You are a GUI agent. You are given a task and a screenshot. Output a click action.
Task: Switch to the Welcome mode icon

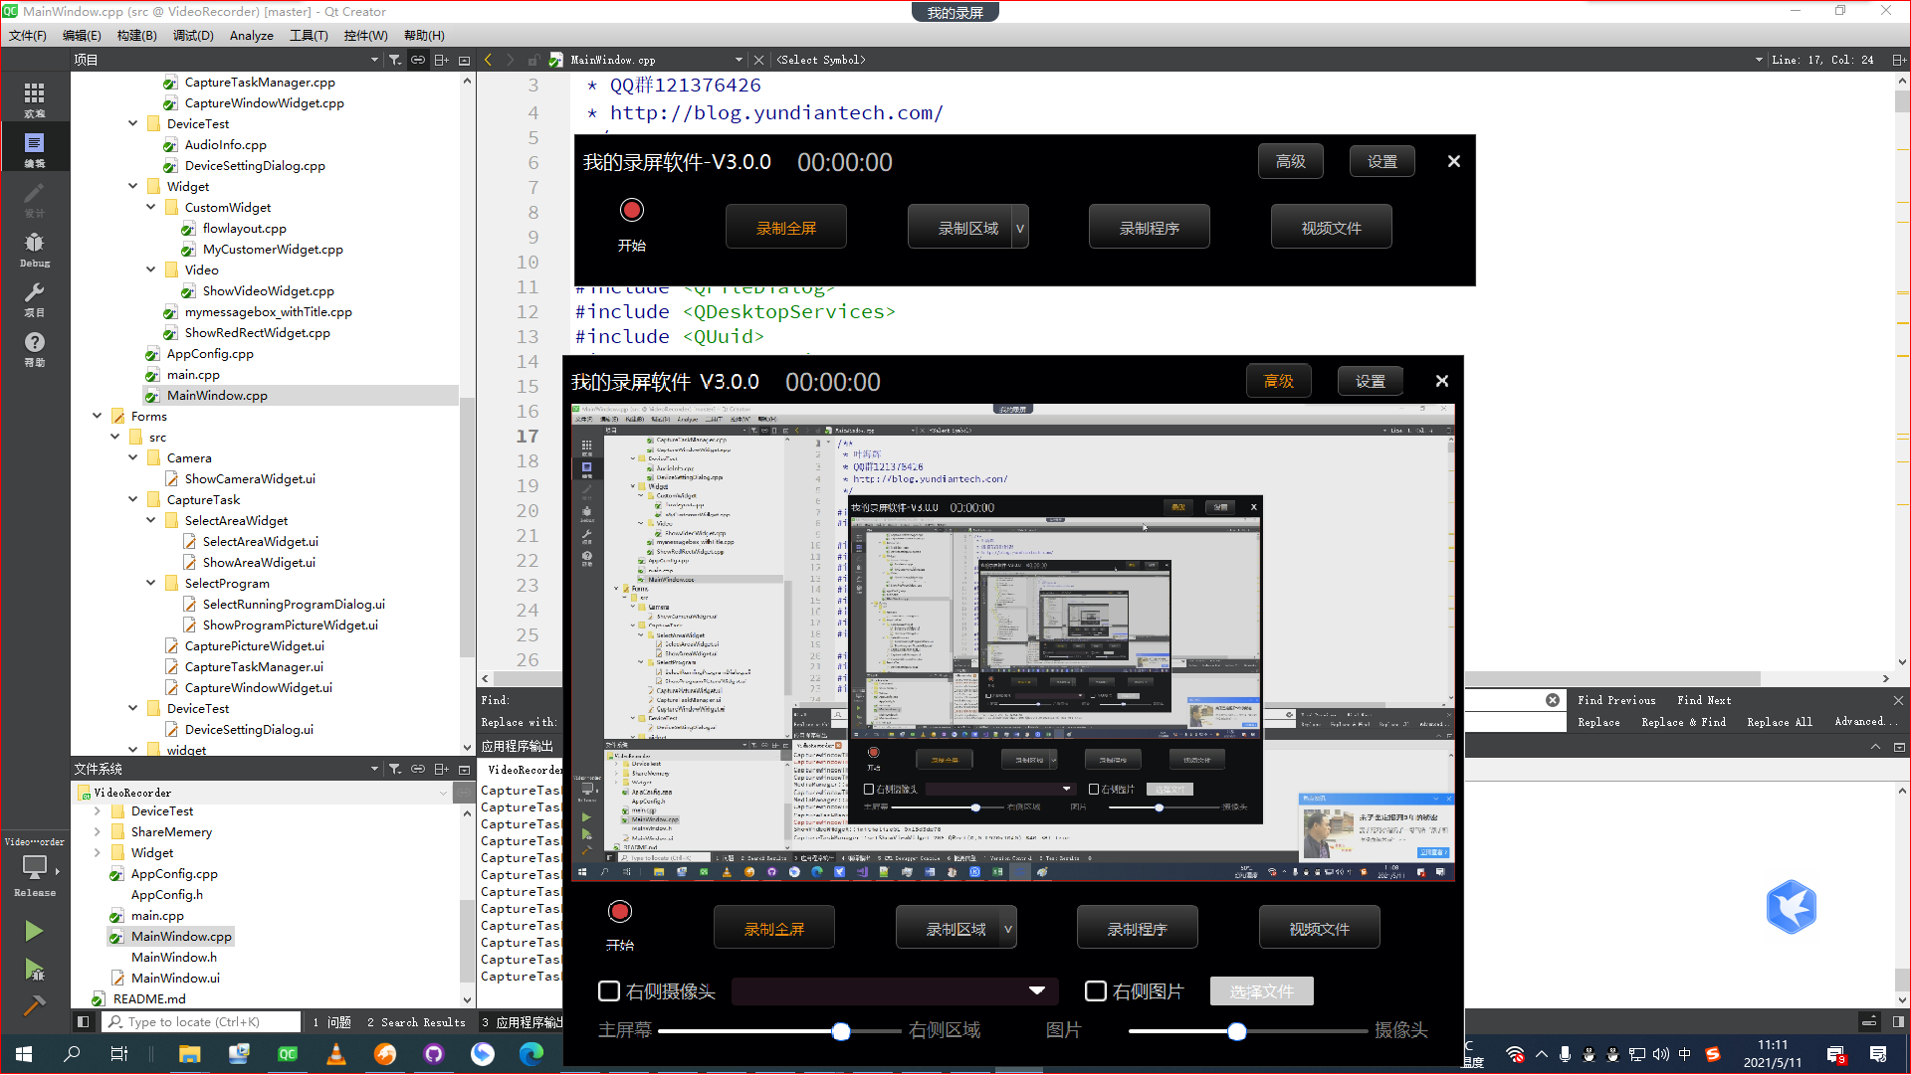34,98
